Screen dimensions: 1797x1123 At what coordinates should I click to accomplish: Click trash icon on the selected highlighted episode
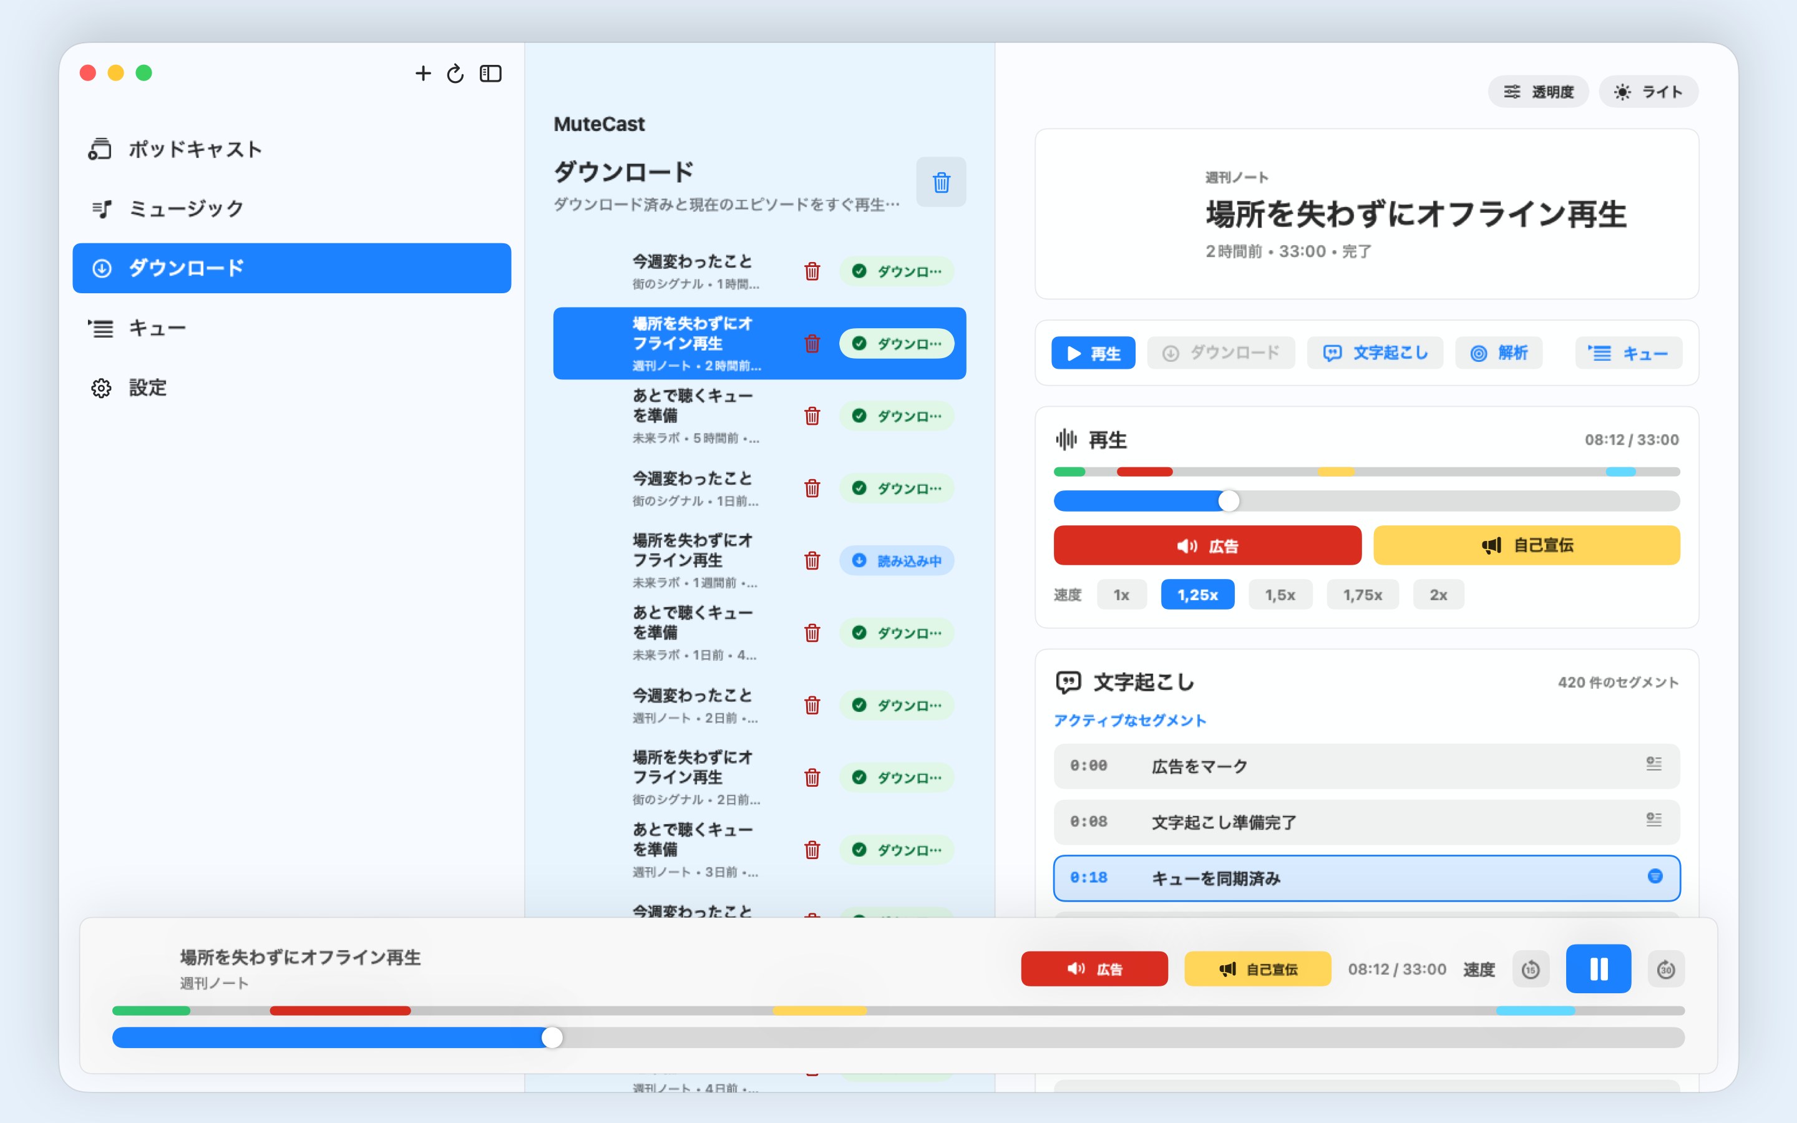tap(812, 343)
